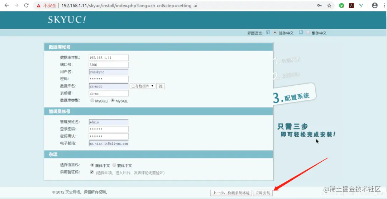Open the PDF extension icon

tap(352, 5)
